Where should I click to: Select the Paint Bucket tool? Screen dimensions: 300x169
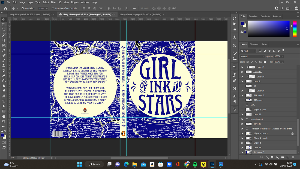point(4,81)
